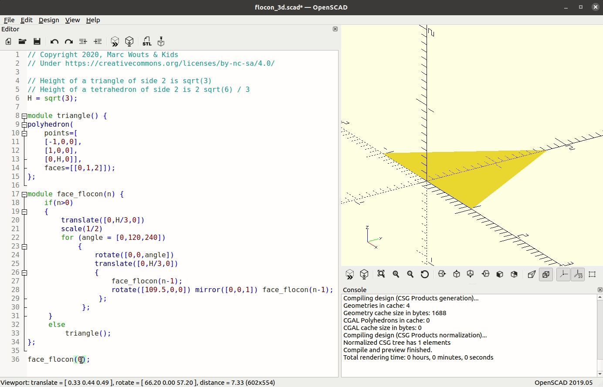This screenshot has height=387, width=603.
Task: Close the Console panel
Action: tap(600, 289)
